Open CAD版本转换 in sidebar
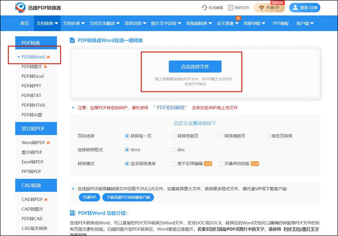 point(34,228)
